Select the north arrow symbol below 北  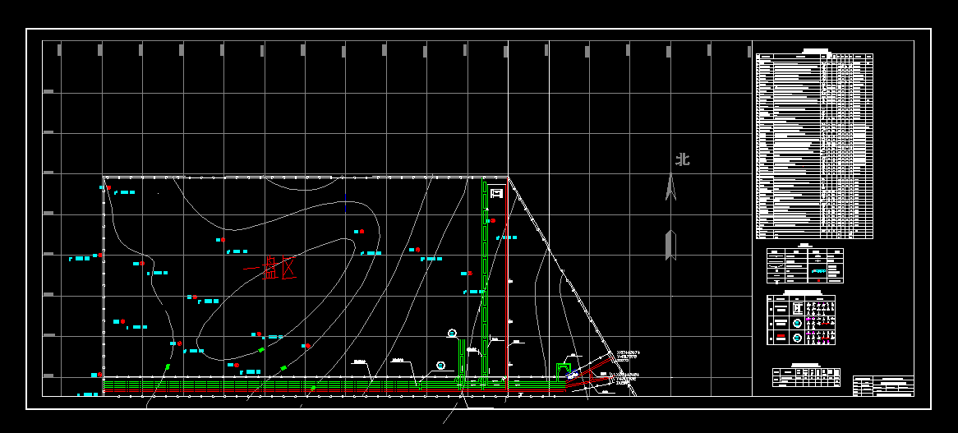(x=670, y=186)
